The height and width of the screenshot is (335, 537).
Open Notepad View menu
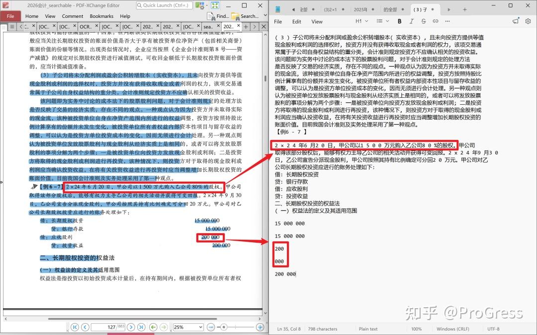[317, 21]
